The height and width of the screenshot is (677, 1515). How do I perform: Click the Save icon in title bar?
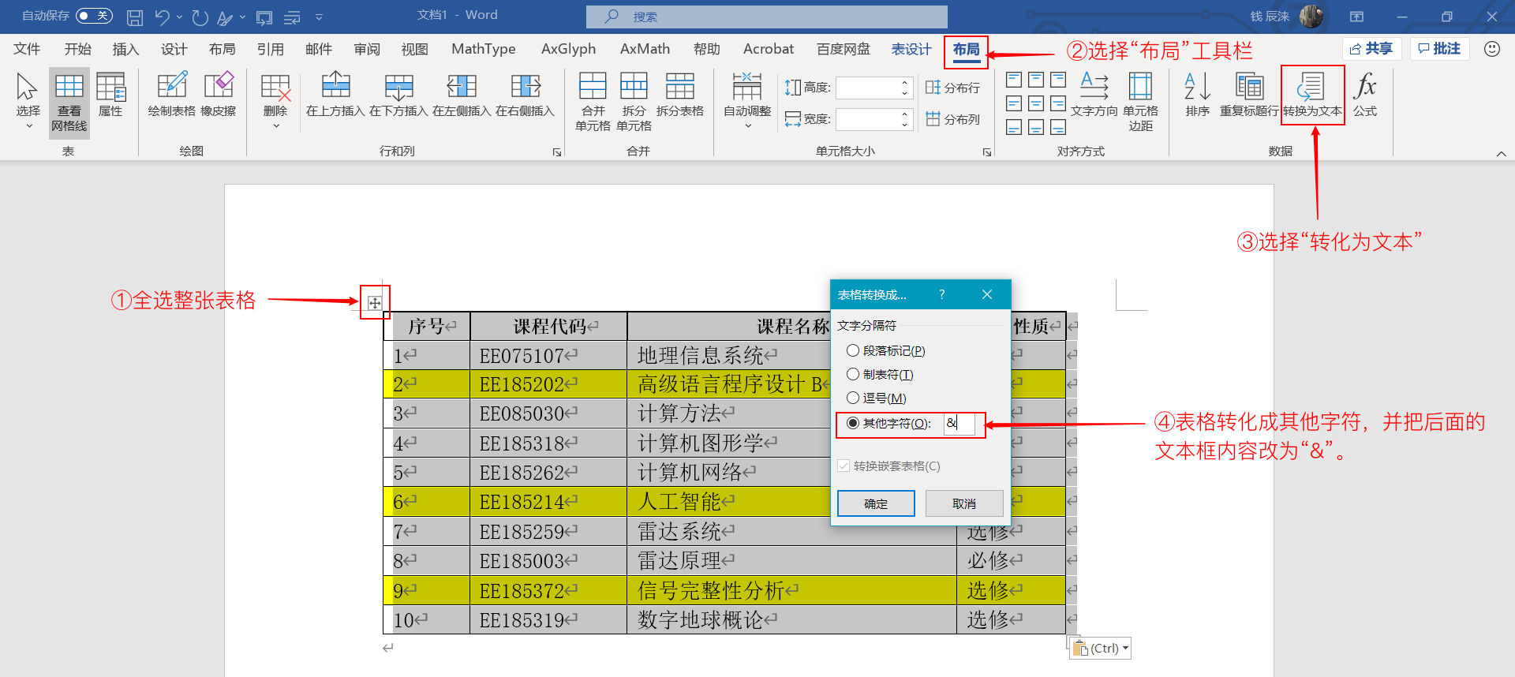tap(135, 17)
